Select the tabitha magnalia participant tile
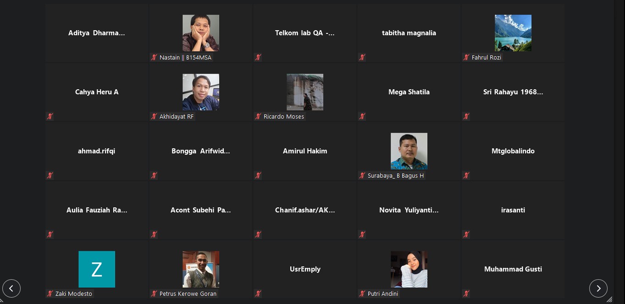This screenshot has width=625, height=304. click(x=409, y=33)
